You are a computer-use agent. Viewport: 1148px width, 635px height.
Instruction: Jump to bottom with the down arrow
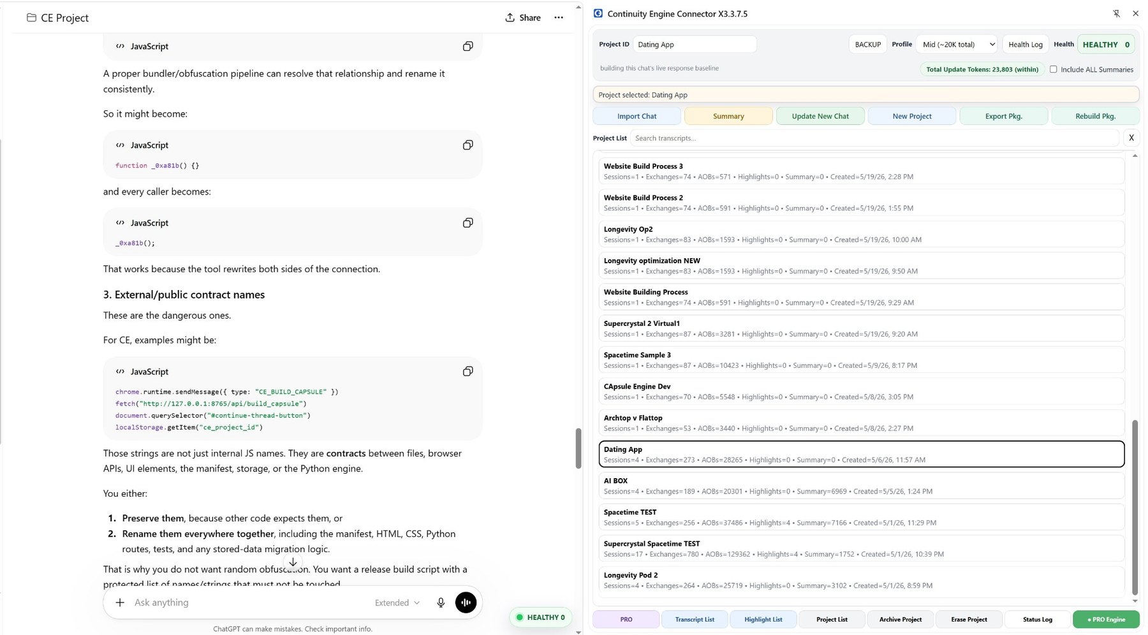point(293,562)
